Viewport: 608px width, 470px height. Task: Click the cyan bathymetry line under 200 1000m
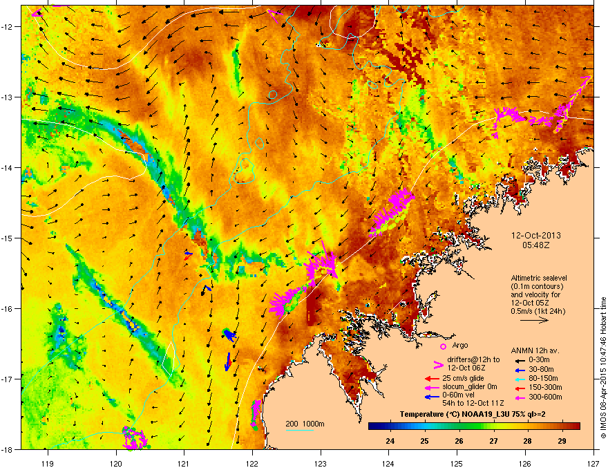pos(300,430)
